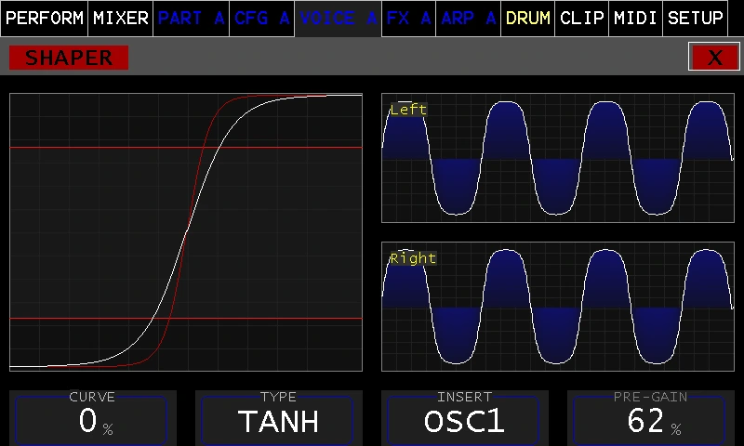This screenshot has height=446, width=744.
Task: Select the CURVE 0% parameter box
Action: [x=93, y=418]
